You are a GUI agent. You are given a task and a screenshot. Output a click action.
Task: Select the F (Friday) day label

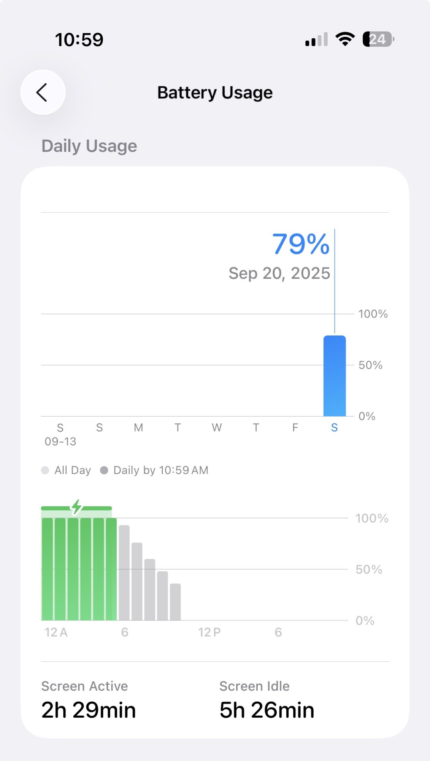[x=295, y=428]
